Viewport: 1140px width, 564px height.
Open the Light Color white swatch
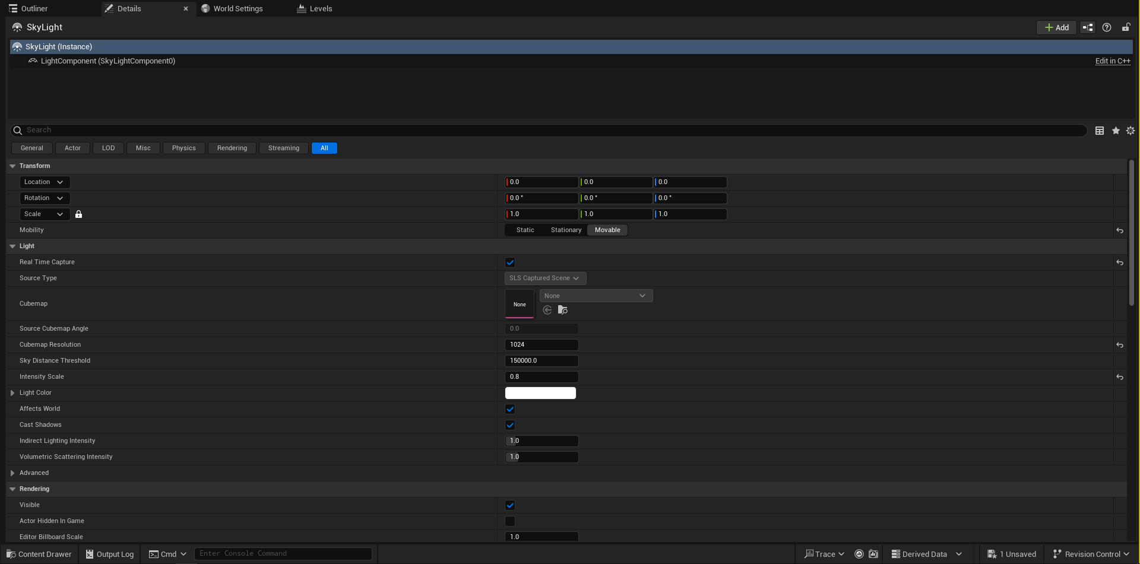click(540, 393)
